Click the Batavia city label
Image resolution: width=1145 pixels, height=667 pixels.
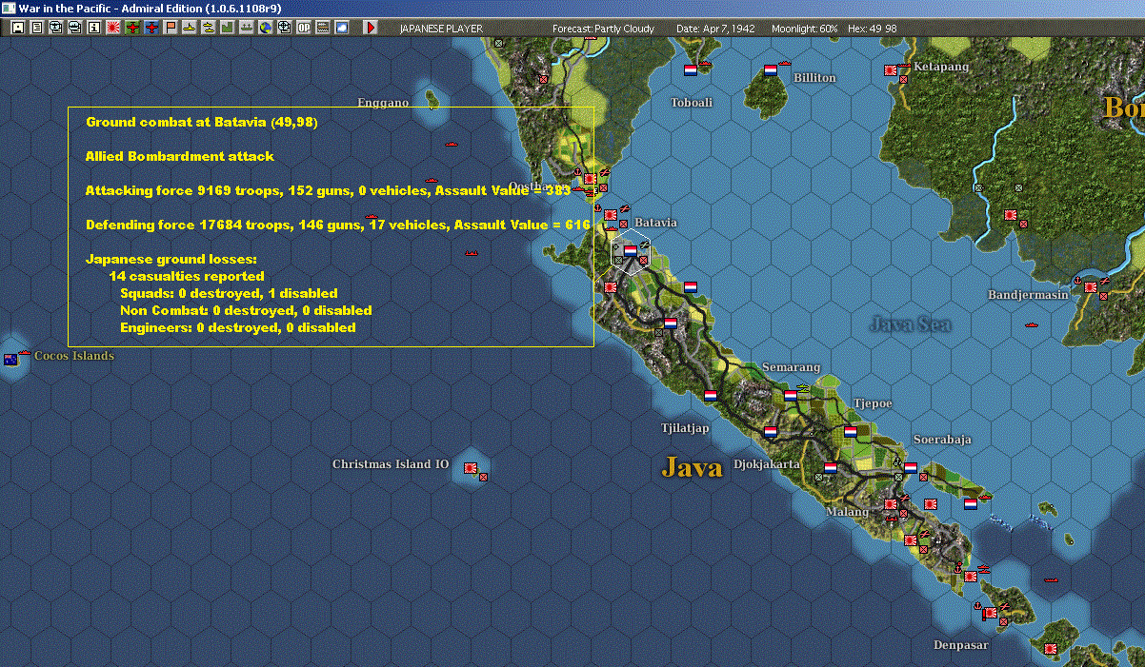coord(655,223)
